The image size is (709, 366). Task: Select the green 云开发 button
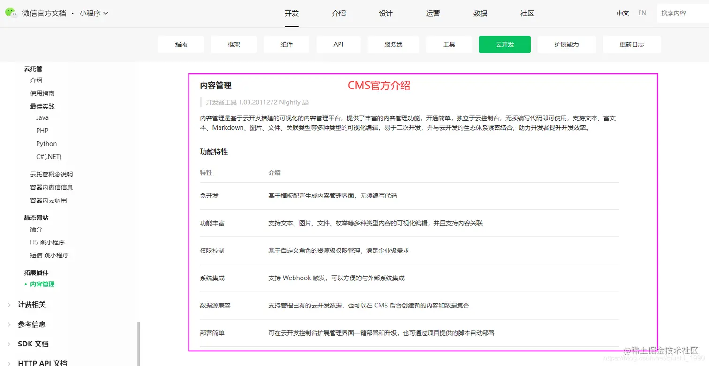(505, 44)
